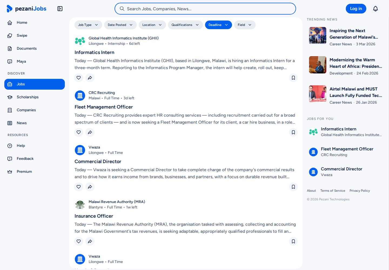Expand the Date Posted filter
Image resolution: width=389 pixels, height=270 pixels.
click(120, 25)
